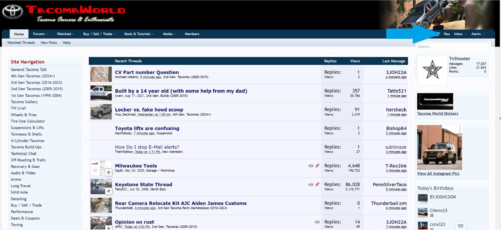The height and width of the screenshot is (230, 501).
Task: Open General Tacoma Talk forum link
Action: [29, 70]
